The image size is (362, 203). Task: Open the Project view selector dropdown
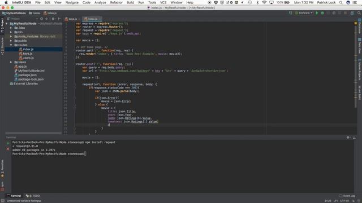click(22, 19)
